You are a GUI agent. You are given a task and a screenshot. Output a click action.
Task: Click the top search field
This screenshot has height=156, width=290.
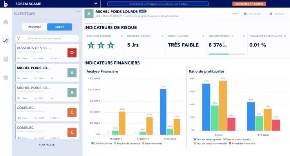[158, 4]
